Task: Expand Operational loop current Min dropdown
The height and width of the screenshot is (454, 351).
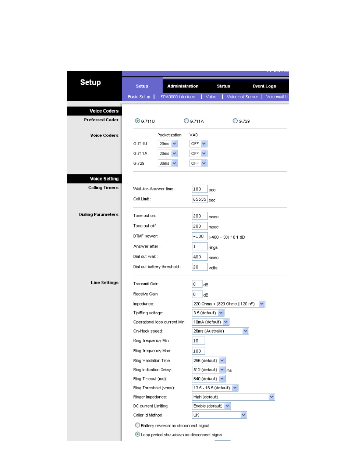Action: pos(210,322)
